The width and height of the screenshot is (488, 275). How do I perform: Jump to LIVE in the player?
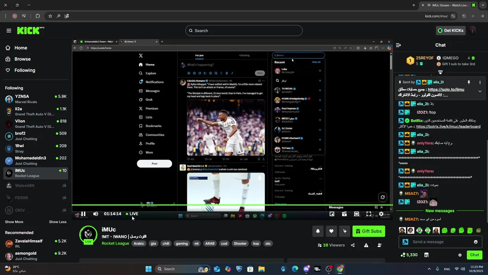(132, 214)
